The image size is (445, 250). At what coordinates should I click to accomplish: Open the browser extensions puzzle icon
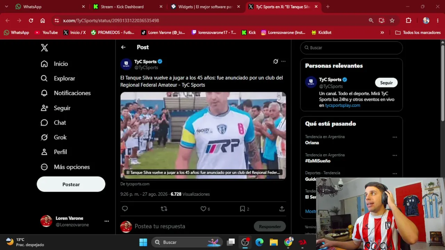[408, 20]
